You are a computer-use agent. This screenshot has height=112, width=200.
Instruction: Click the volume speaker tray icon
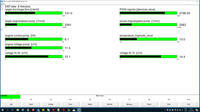[x=182, y=110]
